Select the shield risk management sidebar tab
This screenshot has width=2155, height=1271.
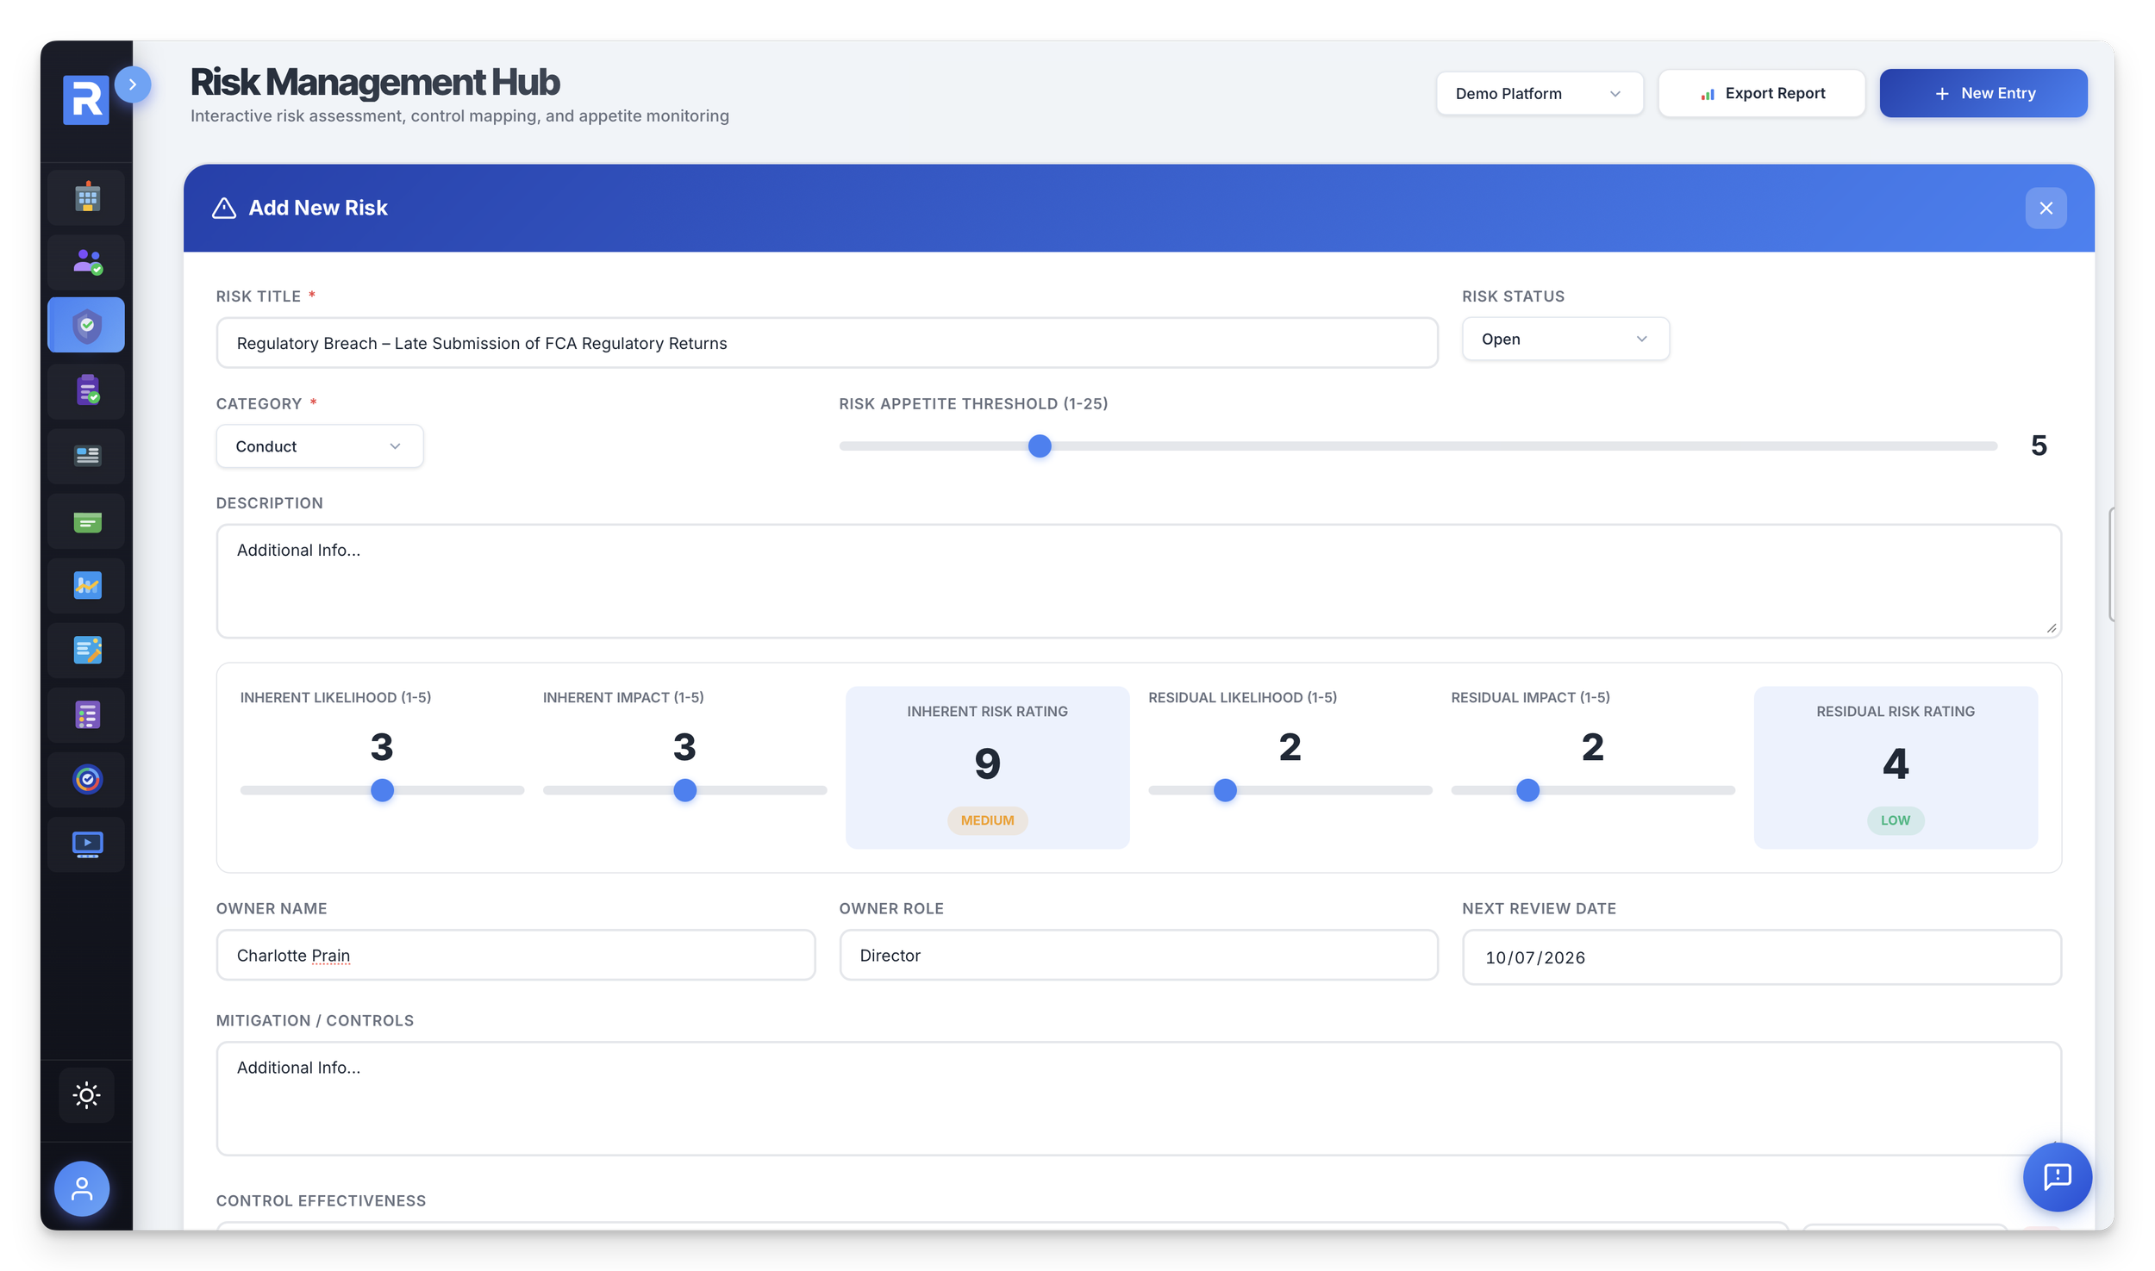[x=87, y=326]
